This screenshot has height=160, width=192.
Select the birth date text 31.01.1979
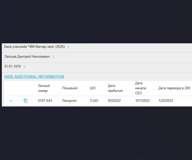12,67
